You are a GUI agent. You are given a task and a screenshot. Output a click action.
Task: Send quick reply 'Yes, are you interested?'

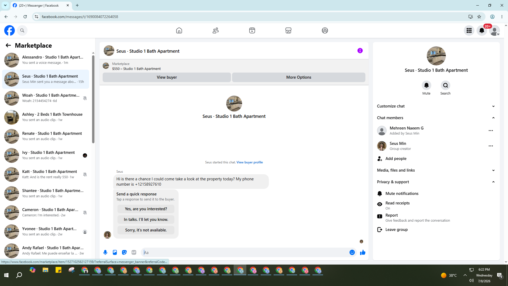(146, 209)
